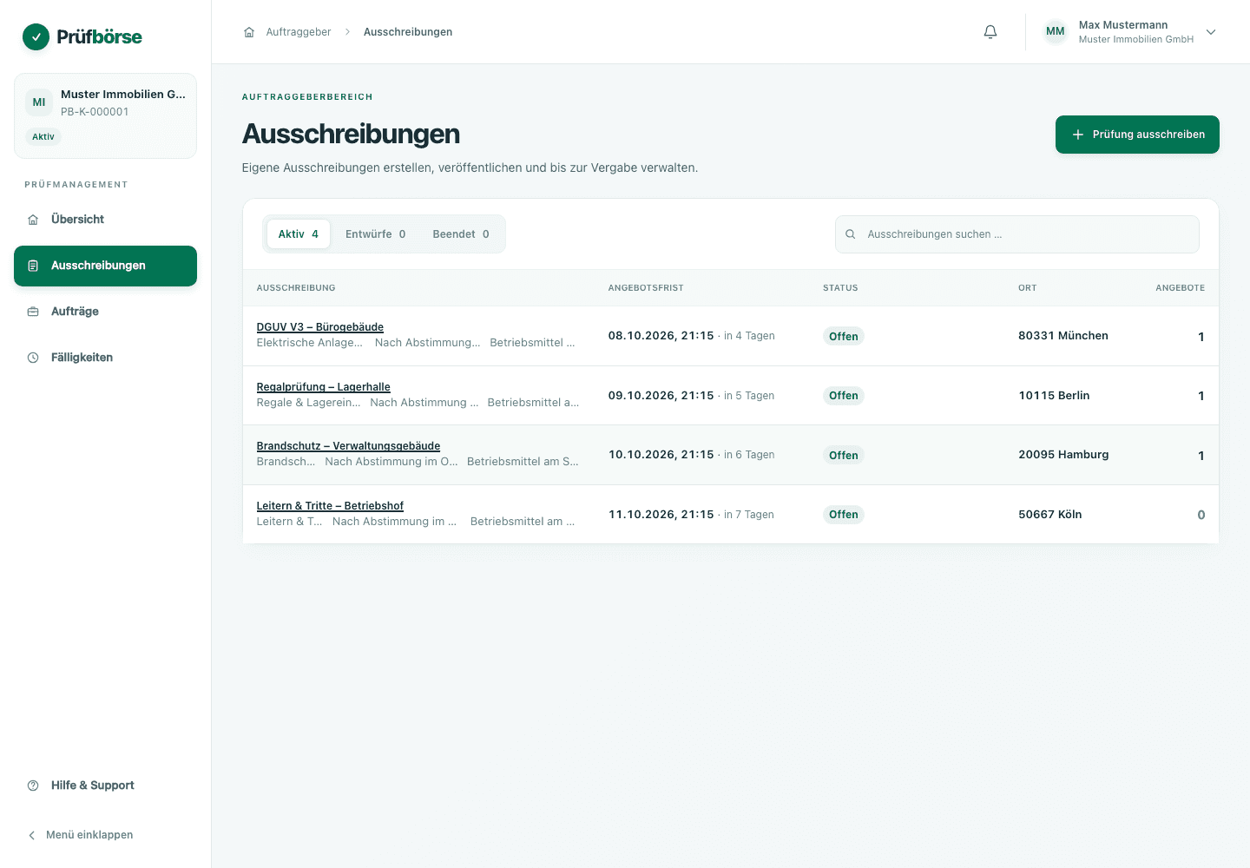Click the Muster Immobilien company card
This screenshot has width=1250, height=868.
[x=105, y=115]
